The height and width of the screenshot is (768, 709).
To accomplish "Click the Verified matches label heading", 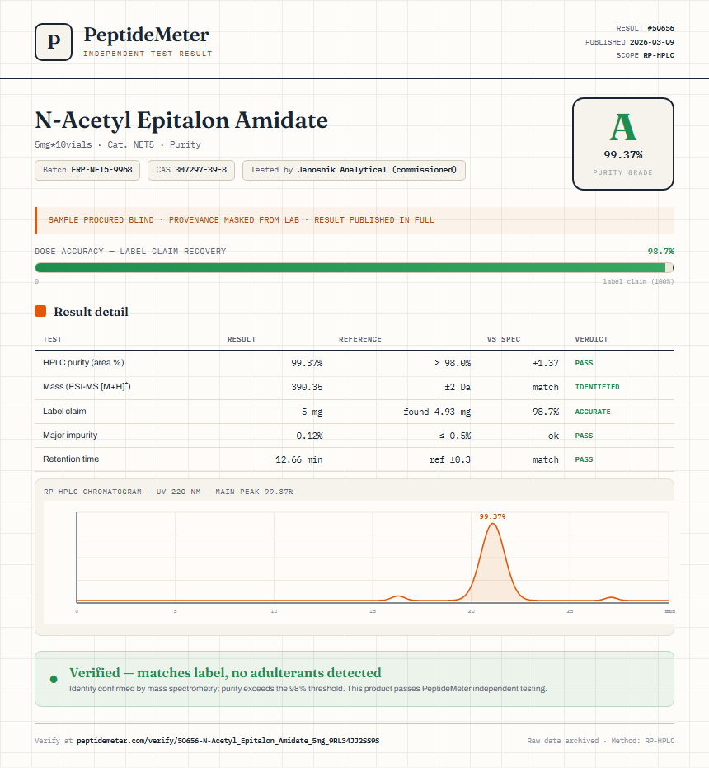I will [x=225, y=672].
